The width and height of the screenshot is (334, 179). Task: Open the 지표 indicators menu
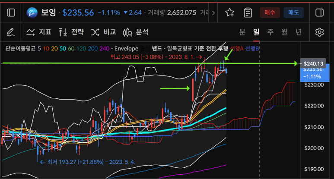tap(39, 32)
